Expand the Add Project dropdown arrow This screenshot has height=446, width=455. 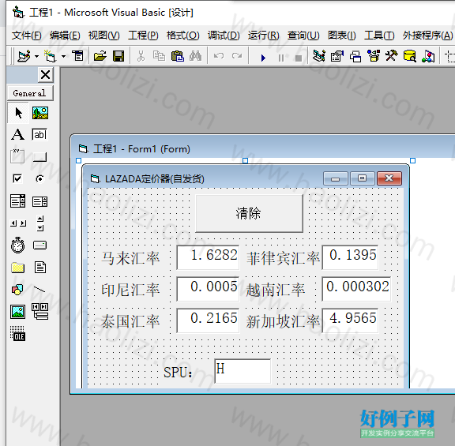(x=36, y=57)
